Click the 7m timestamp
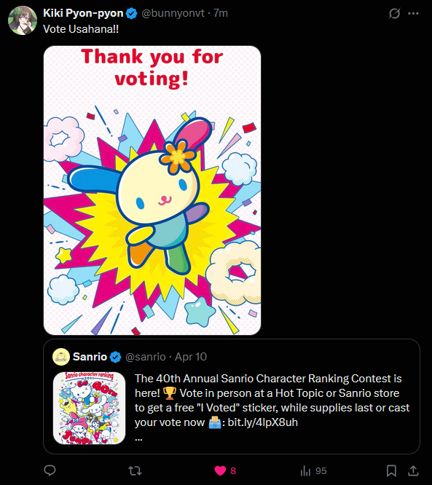432x485 pixels. click(x=221, y=13)
